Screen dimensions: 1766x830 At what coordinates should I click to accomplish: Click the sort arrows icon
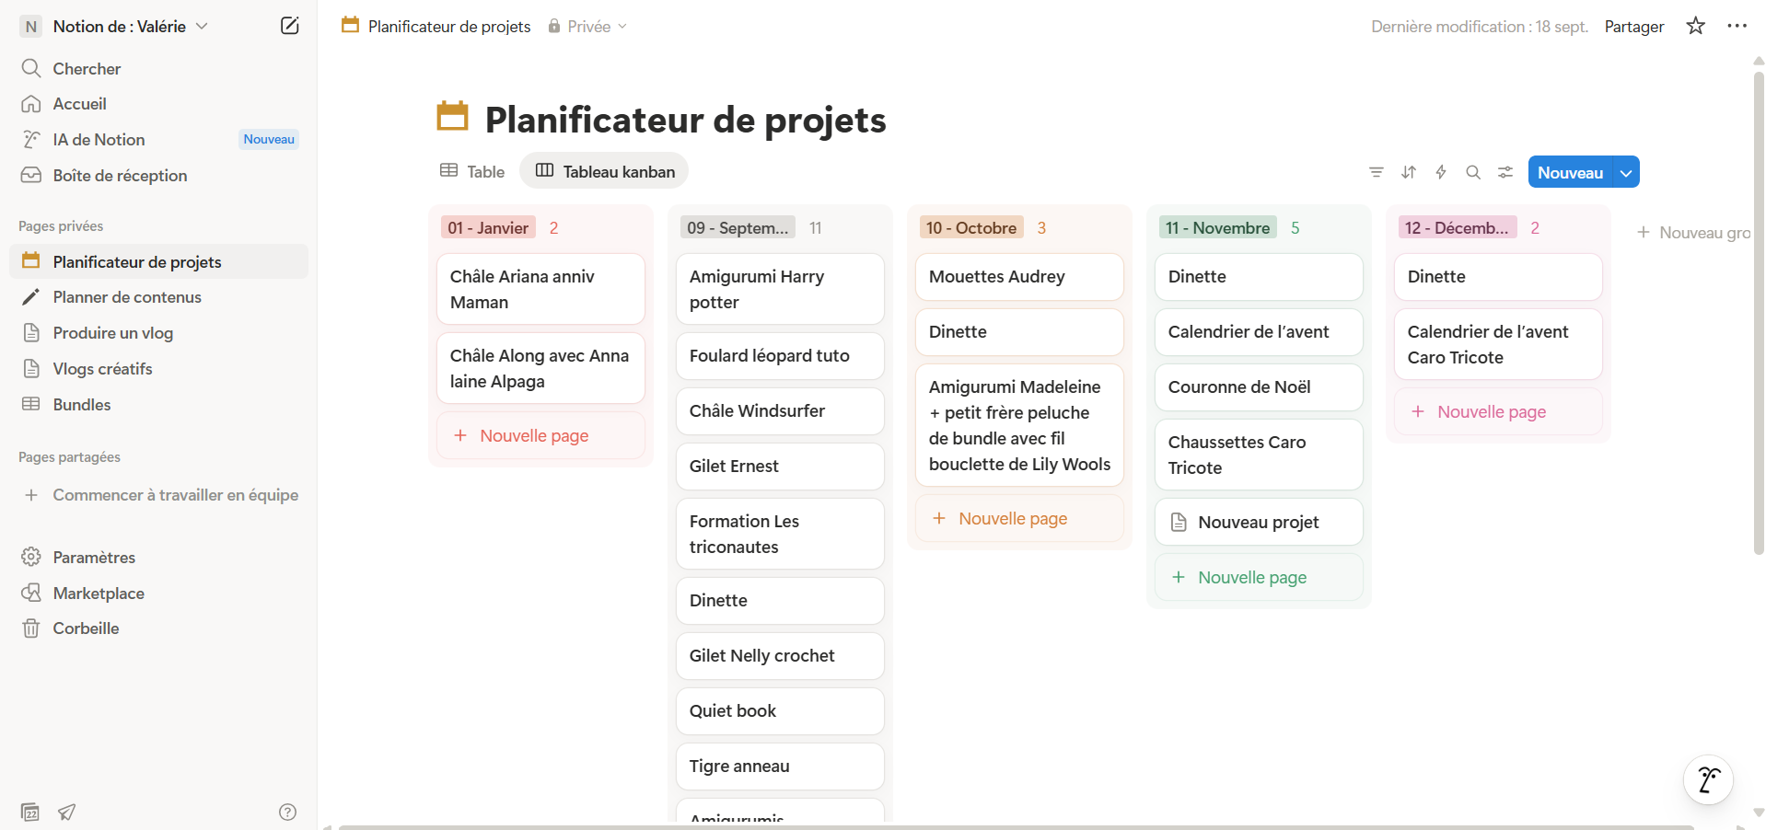pos(1409,172)
